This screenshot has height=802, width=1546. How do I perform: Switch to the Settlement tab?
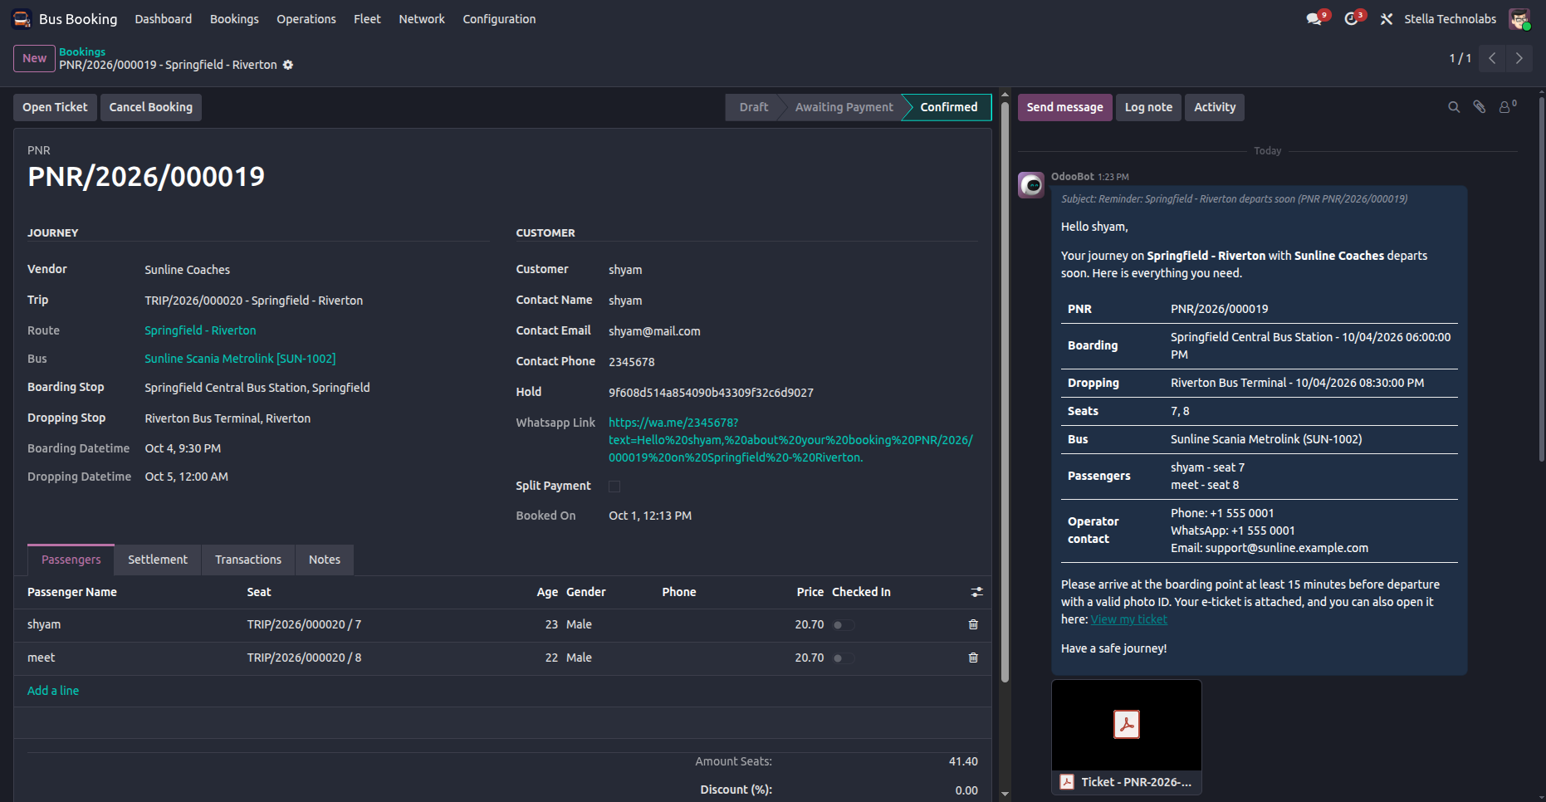coord(158,560)
